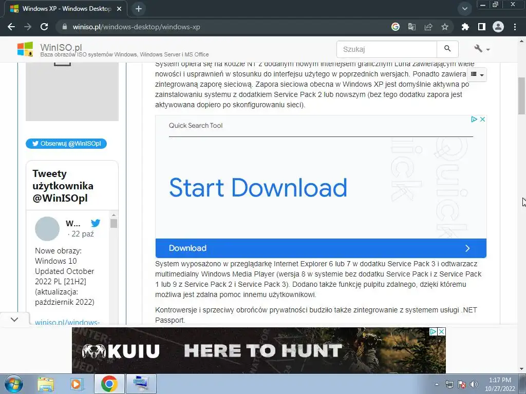Click the tweet widget's scroll-up arrow
This screenshot has width=526, height=394.
pos(114,215)
